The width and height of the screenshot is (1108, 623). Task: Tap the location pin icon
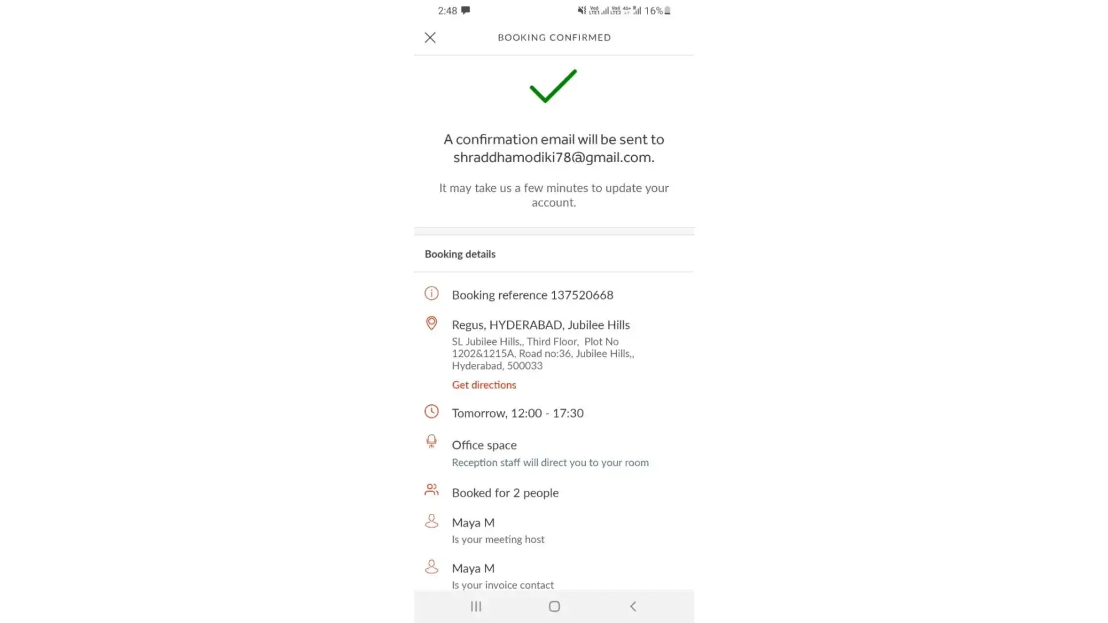(431, 323)
